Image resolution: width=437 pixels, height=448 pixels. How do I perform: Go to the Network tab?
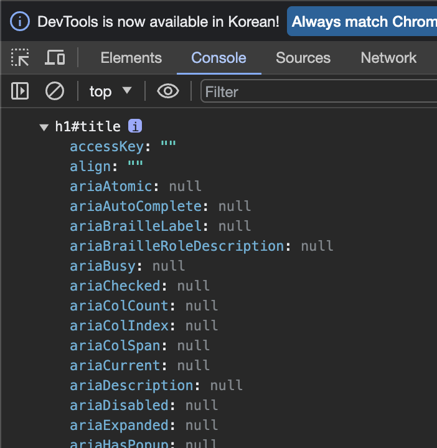(x=388, y=58)
